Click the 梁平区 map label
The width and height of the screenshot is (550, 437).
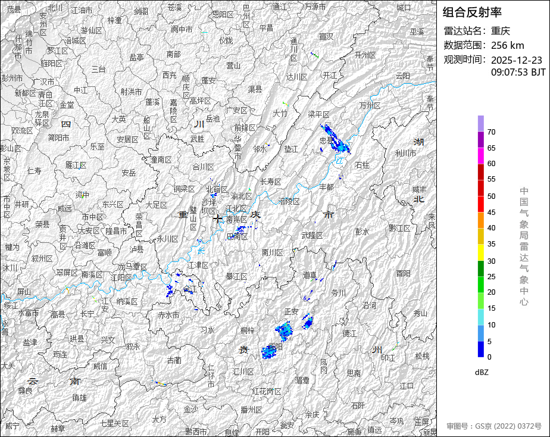[318, 114]
